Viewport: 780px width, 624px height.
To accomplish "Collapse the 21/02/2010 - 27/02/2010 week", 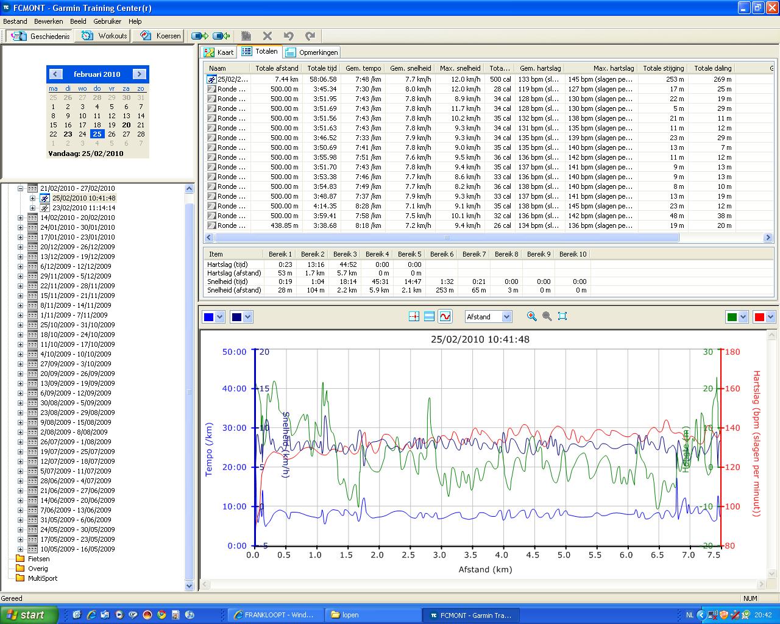I will (20, 188).
